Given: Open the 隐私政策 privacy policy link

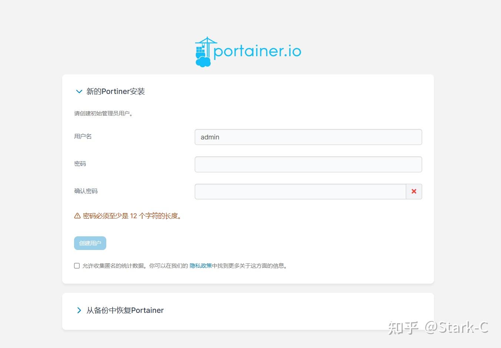Looking at the screenshot, I should (x=200, y=266).
